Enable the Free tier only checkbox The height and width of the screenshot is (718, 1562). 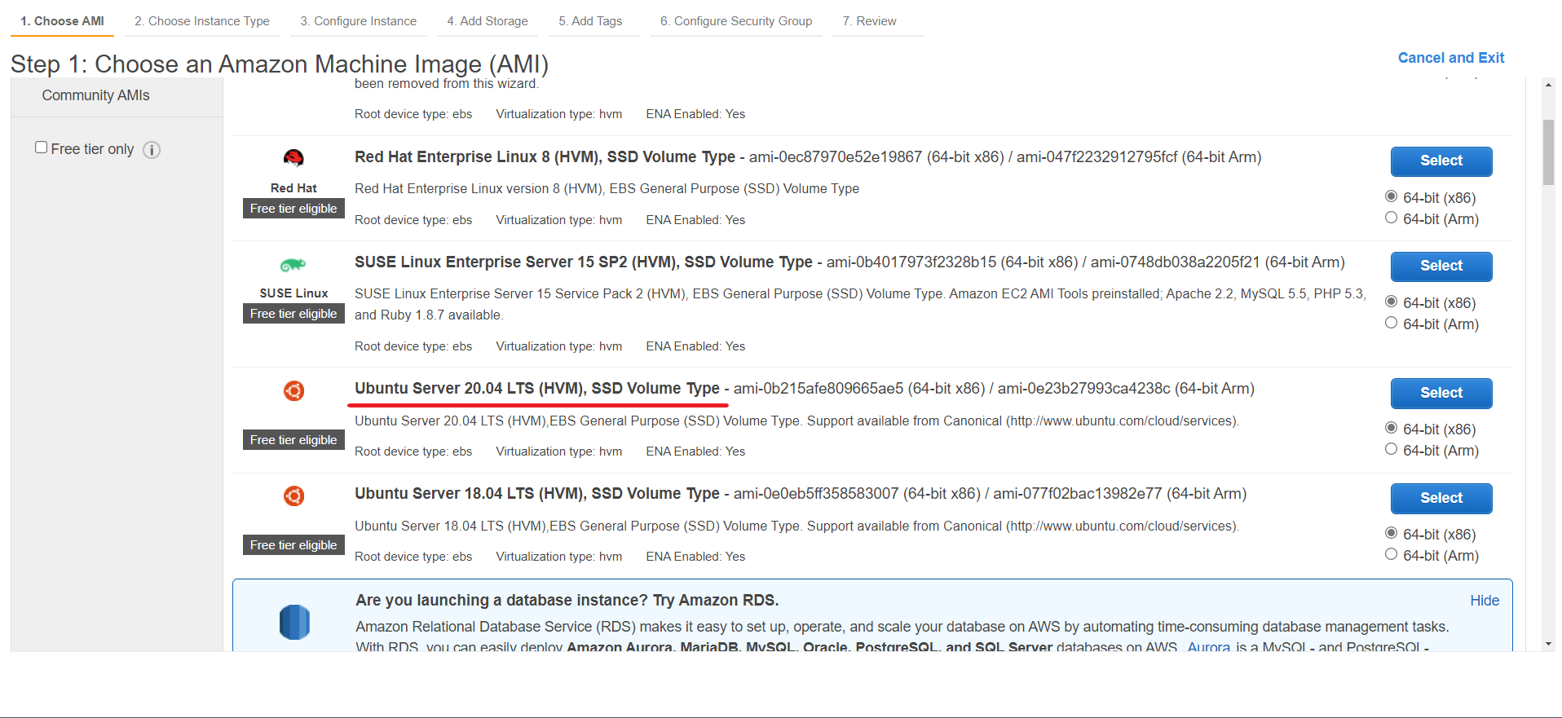click(x=41, y=148)
